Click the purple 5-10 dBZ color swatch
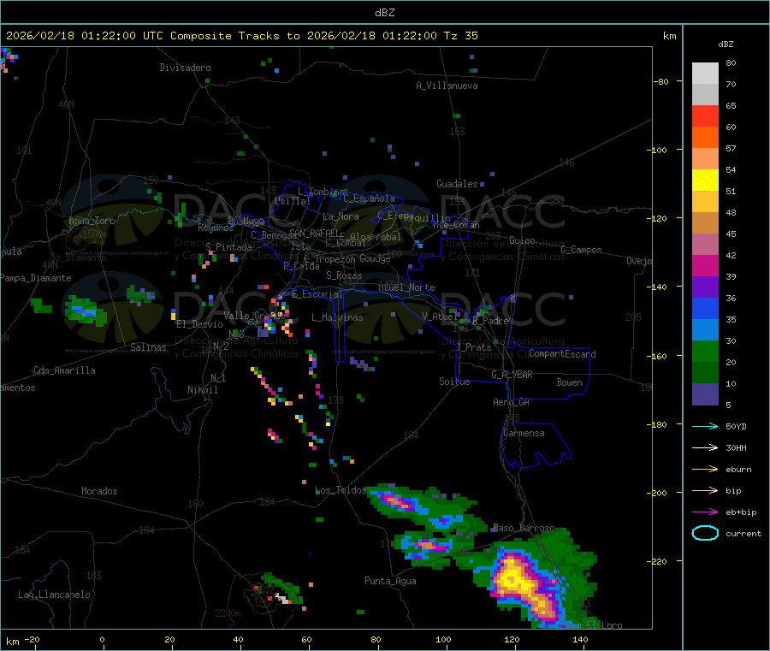The height and width of the screenshot is (651, 770). 705,394
